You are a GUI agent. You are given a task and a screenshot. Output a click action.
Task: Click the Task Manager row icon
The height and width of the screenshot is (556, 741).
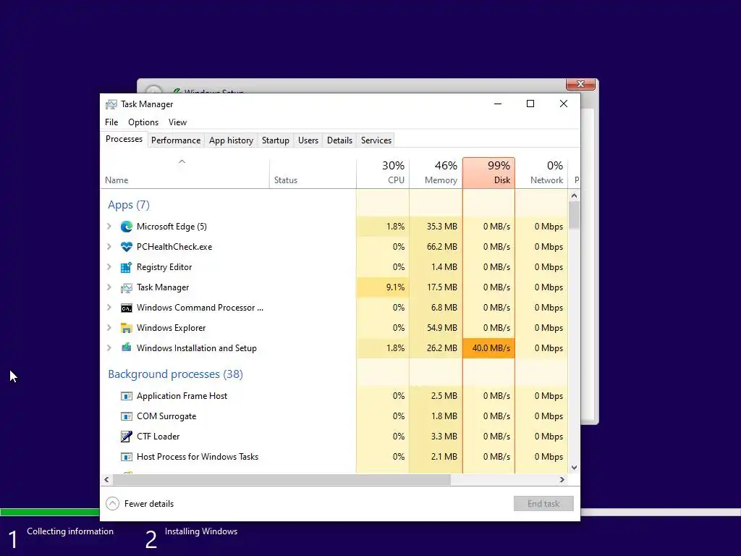(126, 287)
